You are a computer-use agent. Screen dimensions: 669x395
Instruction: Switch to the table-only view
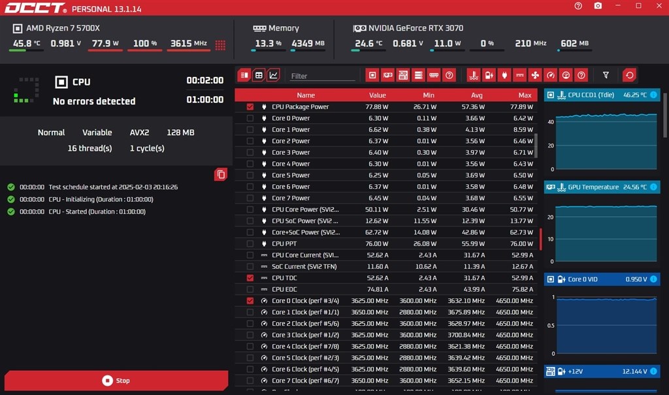point(259,76)
